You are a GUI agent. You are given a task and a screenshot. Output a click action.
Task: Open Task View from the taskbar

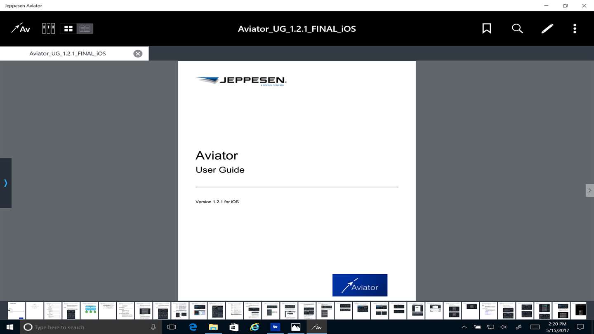tap(172, 327)
